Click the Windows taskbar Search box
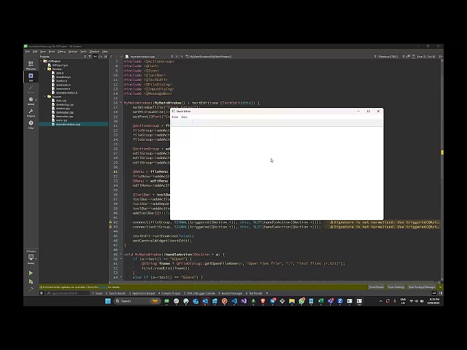This screenshot has width=467, height=350. pyautogui.click(x=137, y=301)
